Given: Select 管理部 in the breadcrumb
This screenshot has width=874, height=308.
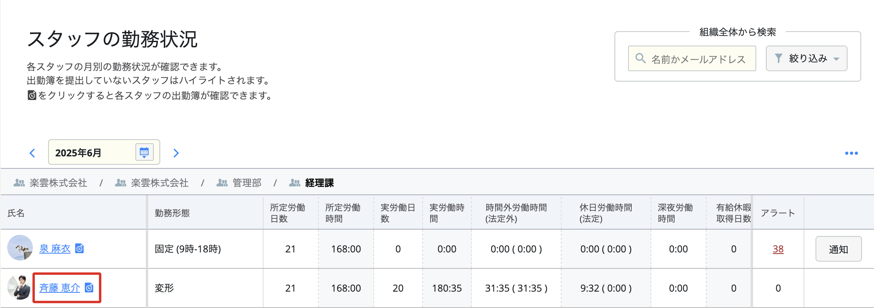Looking at the screenshot, I should (246, 183).
